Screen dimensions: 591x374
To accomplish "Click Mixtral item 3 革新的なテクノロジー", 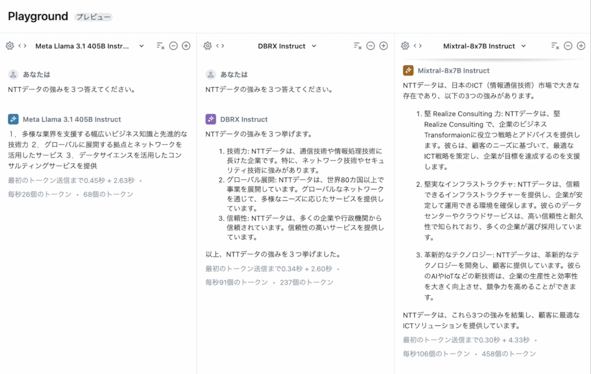I will click(x=502, y=276).
